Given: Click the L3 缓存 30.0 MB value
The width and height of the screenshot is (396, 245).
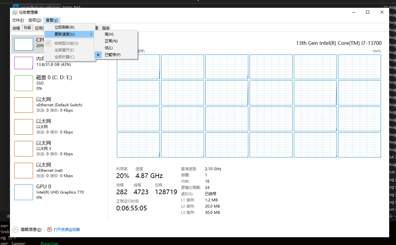Looking at the screenshot, I should pos(212,213).
